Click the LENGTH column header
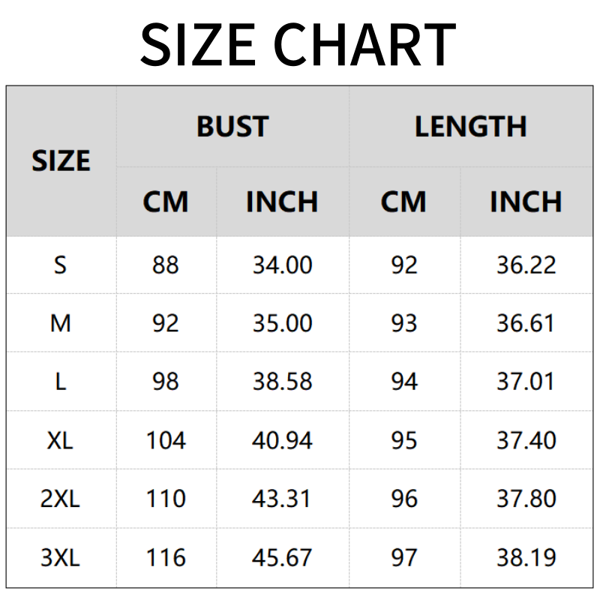The image size is (600, 600). pos(470,126)
